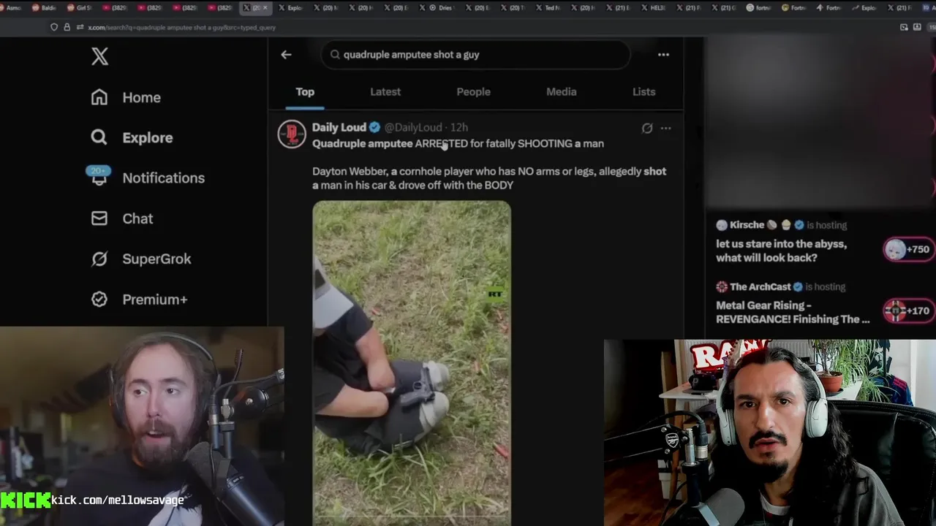This screenshot has height=526, width=936.
Task: Click the padlock site info icon
Action: point(67,27)
